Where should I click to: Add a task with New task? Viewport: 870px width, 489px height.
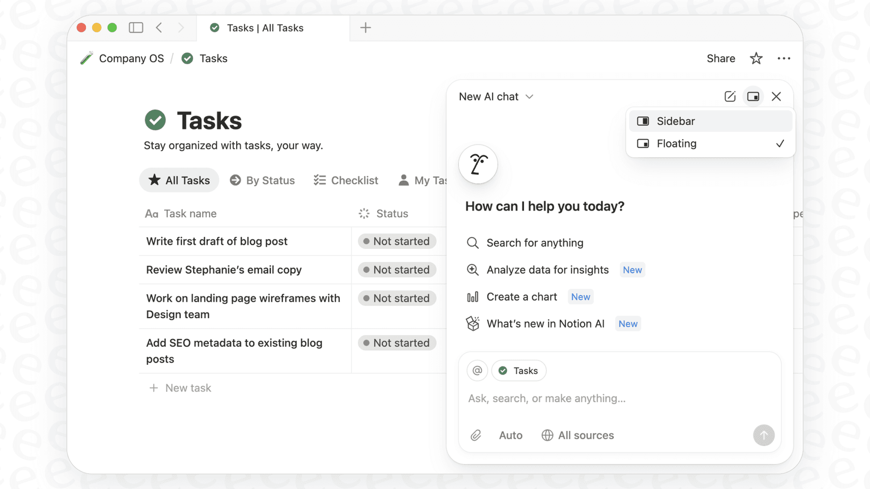(180, 388)
